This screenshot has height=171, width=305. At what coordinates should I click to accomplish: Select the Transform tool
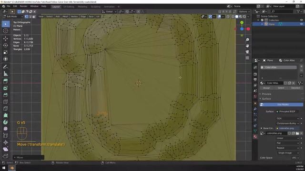tap(6, 59)
